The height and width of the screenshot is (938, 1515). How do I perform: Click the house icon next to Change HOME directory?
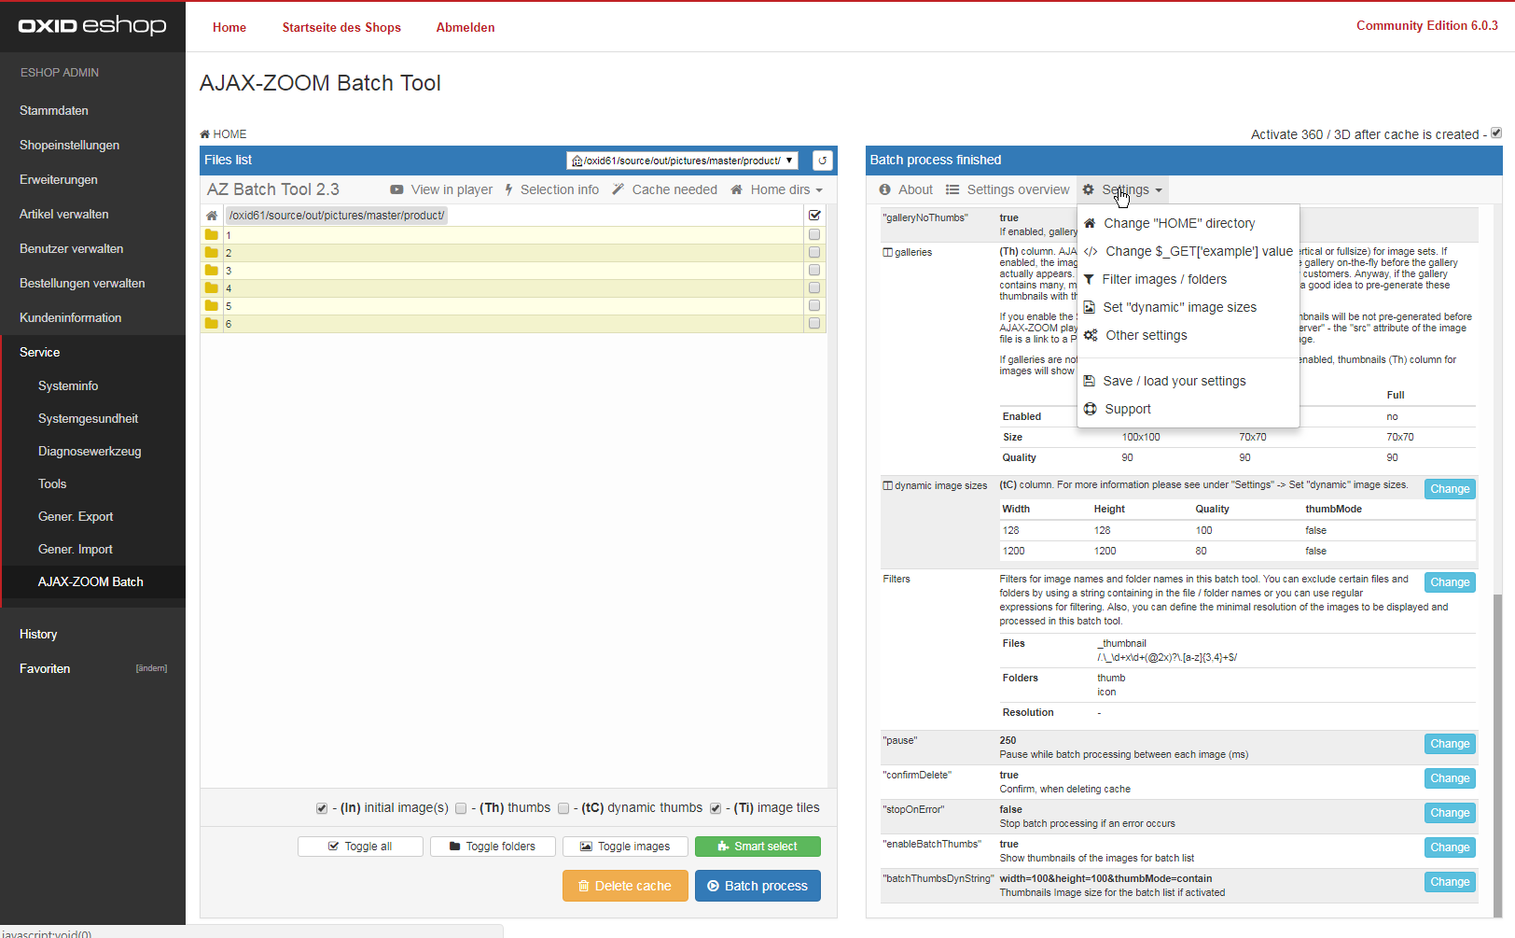pyautogui.click(x=1090, y=223)
